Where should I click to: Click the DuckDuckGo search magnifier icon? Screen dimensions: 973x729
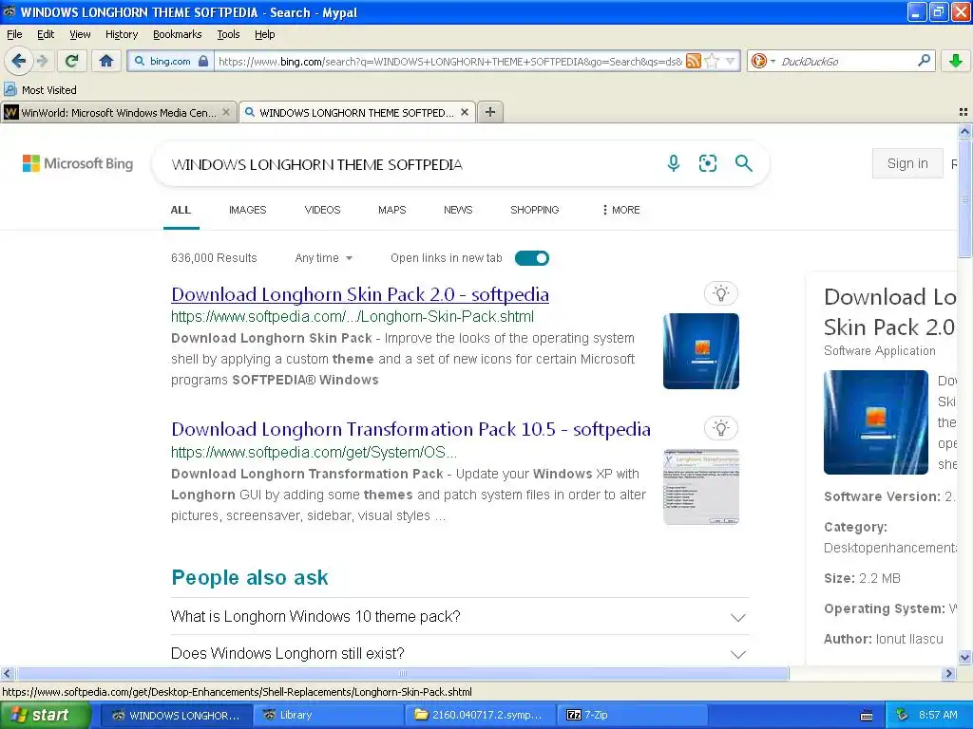point(924,61)
